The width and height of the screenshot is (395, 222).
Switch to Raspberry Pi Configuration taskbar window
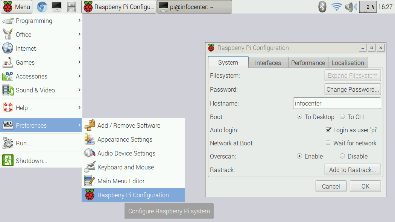click(119, 7)
